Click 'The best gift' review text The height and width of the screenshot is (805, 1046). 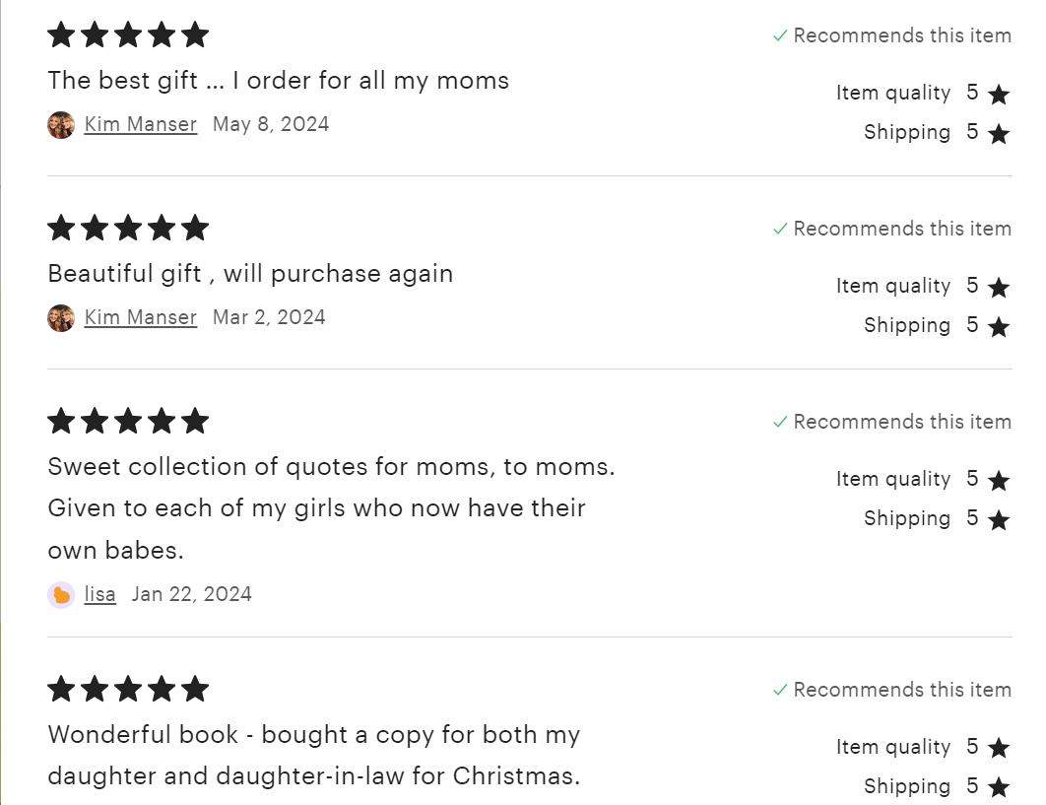279,81
